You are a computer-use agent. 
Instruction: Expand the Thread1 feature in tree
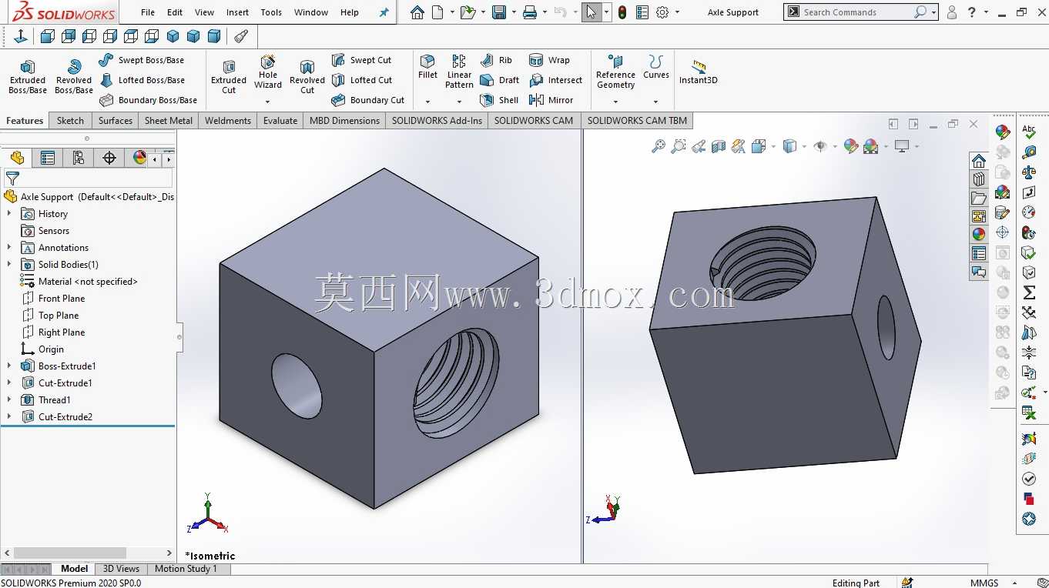(x=9, y=400)
